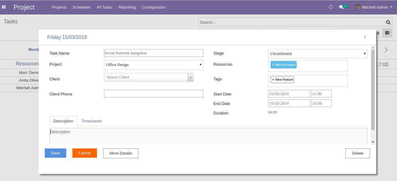This screenshot has width=397, height=181.
Task: Remove the New Feature tag
Action: point(273,79)
